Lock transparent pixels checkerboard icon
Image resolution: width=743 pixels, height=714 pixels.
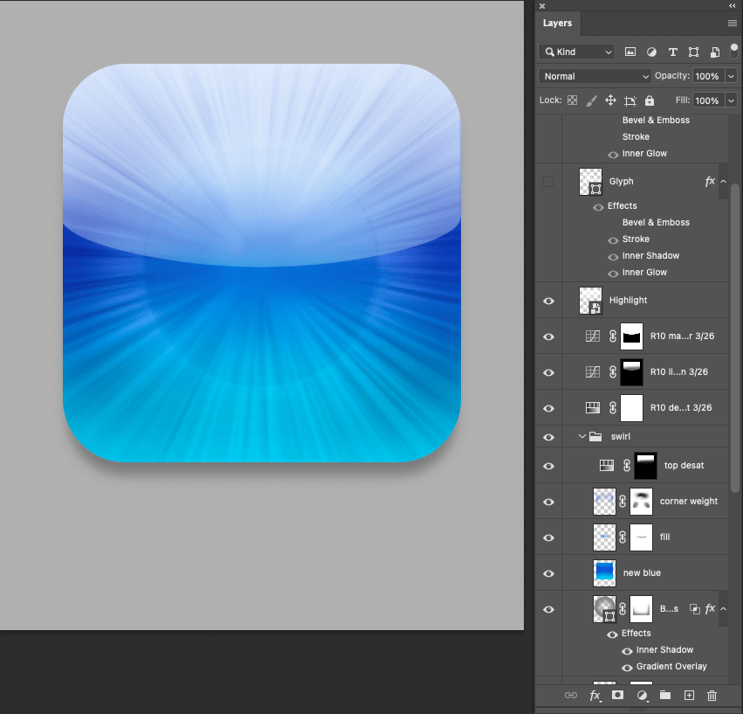click(572, 101)
